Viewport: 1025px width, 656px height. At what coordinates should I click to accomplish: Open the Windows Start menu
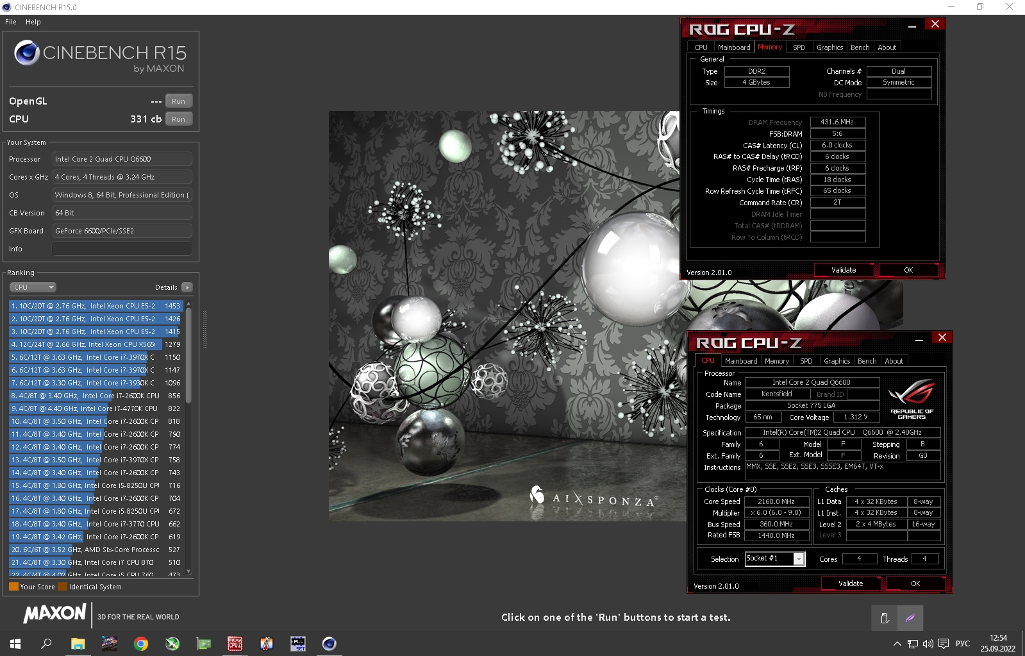15,644
